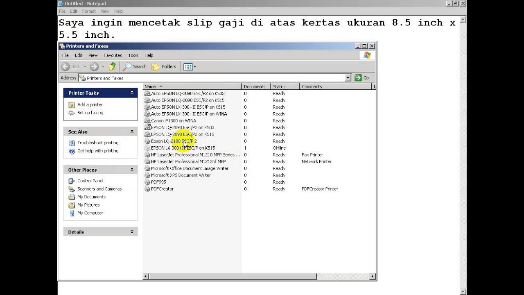524x295 pixels.
Task: Click the Windows flag logo icon
Action: pyautogui.click(x=367, y=55)
